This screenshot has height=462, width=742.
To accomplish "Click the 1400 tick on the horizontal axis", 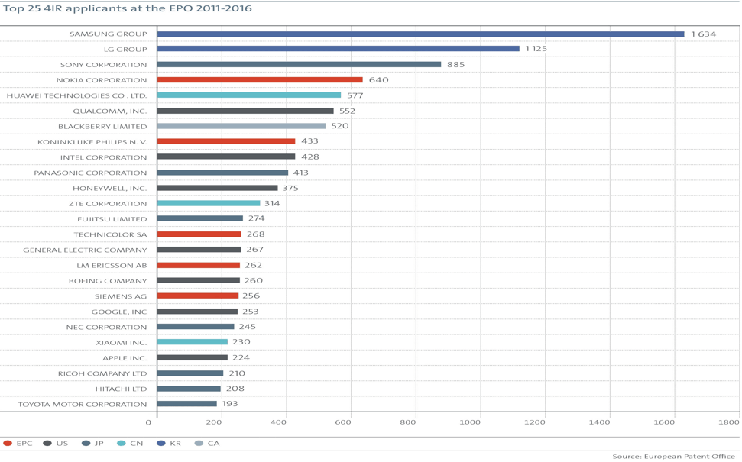I will point(599,422).
